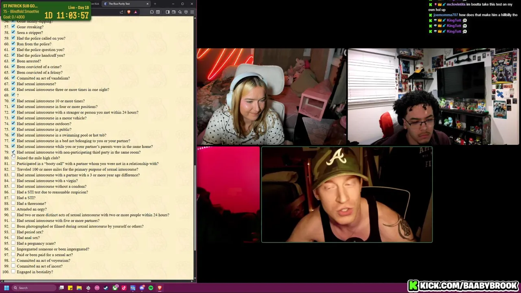Open the SteelSeries app on taskbar
The width and height of the screenshot is (521, 293).
[x=88, y=288]
